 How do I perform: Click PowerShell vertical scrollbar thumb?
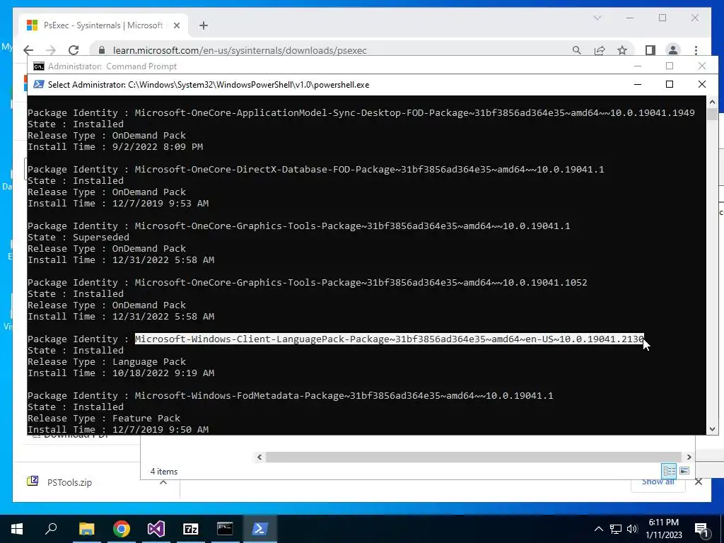tap(712, 114)
